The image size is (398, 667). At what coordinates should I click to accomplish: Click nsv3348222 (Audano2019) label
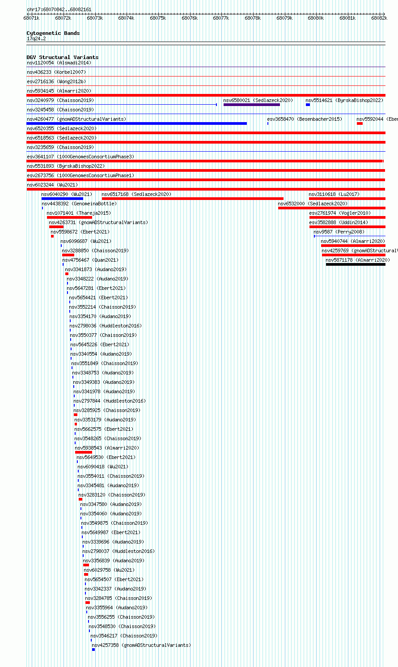tap(98, 279)
